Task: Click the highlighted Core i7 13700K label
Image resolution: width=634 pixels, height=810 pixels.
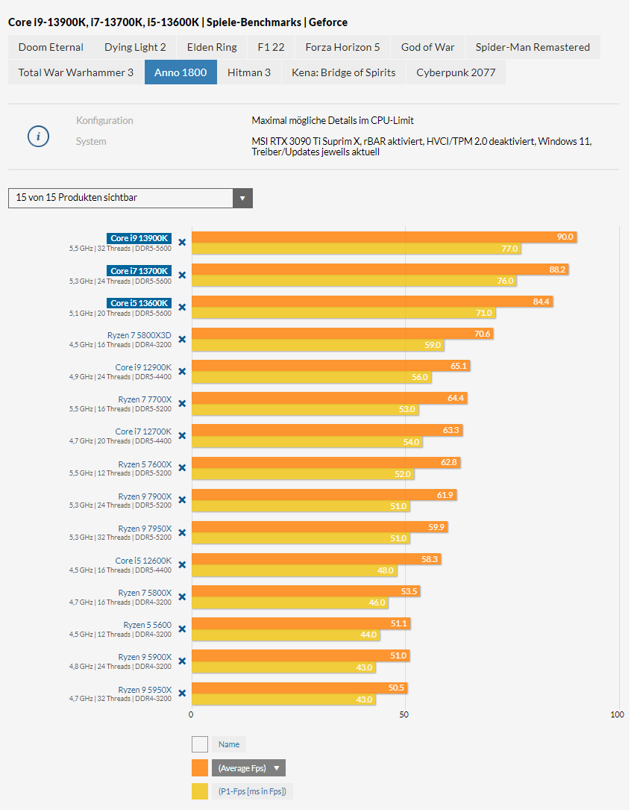Action: [139, 271]
